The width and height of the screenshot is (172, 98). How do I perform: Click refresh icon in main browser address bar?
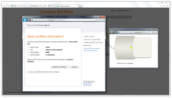pos(52,6)
